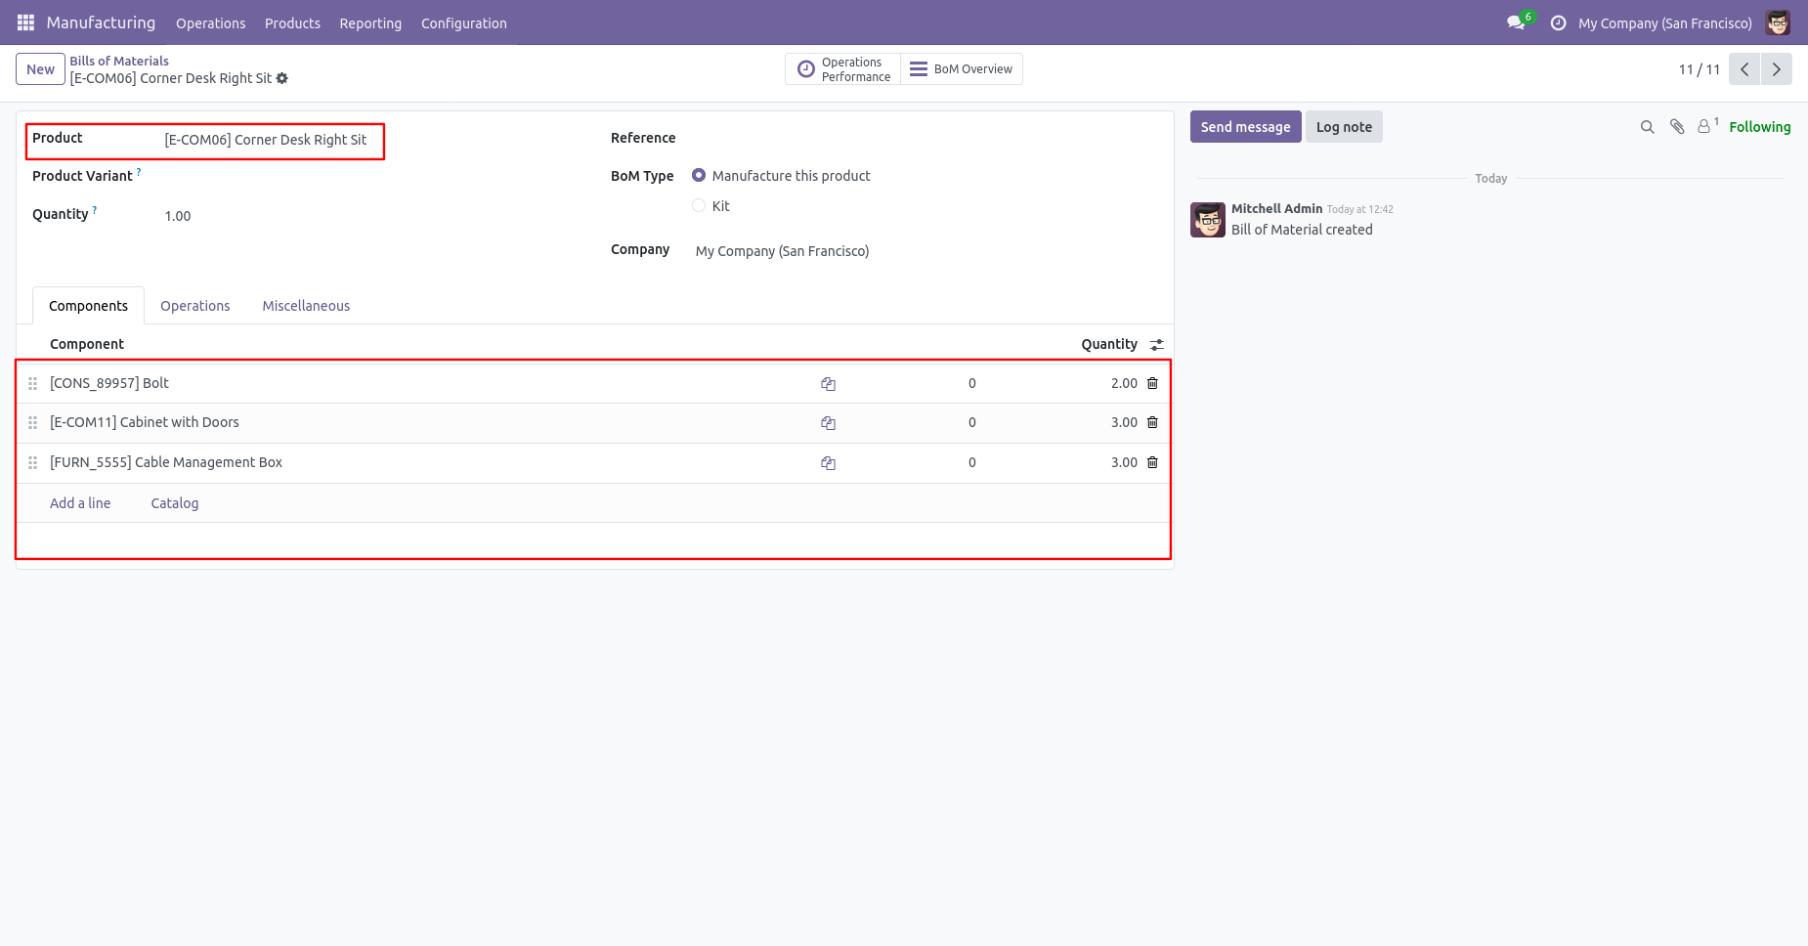The height and width of the screenshot is (946, 1808).
Task: Click the Log note button
Action: tap(1344, 127)
